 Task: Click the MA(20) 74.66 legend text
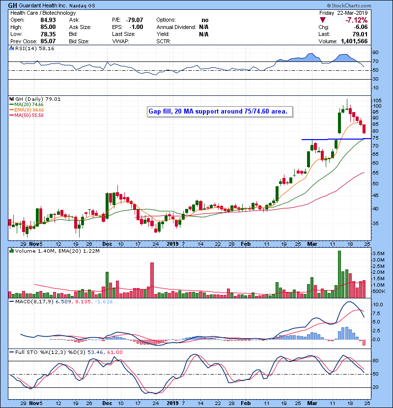point(29,105)
